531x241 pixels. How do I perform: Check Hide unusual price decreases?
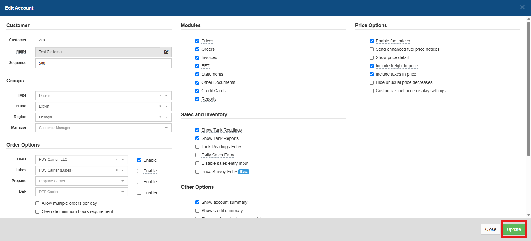point(371,83)
